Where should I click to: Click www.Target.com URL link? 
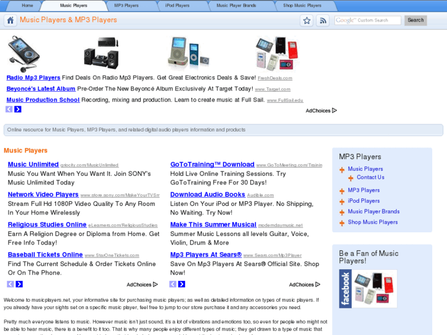(273, 89)
